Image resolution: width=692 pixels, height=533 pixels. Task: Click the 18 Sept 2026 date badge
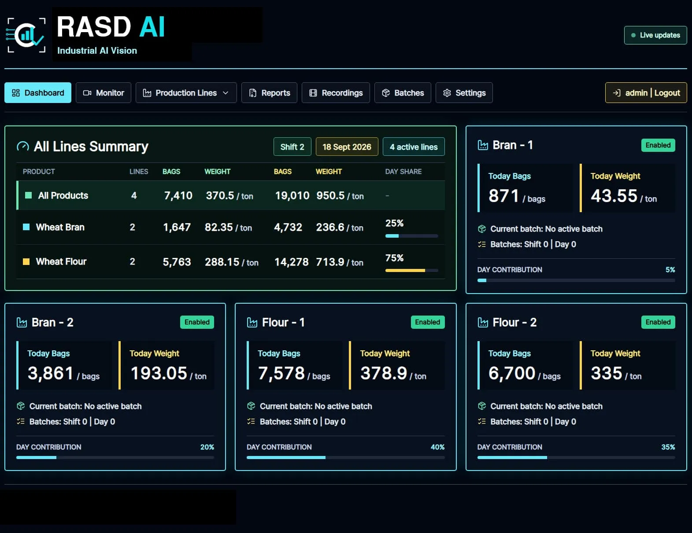click(x=347, y=147)
